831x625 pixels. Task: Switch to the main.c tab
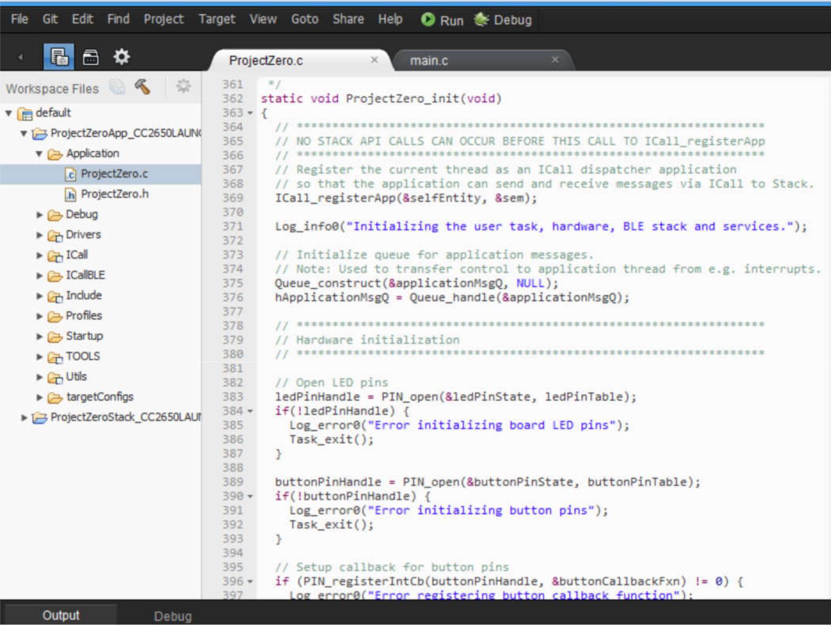point(429,60)
